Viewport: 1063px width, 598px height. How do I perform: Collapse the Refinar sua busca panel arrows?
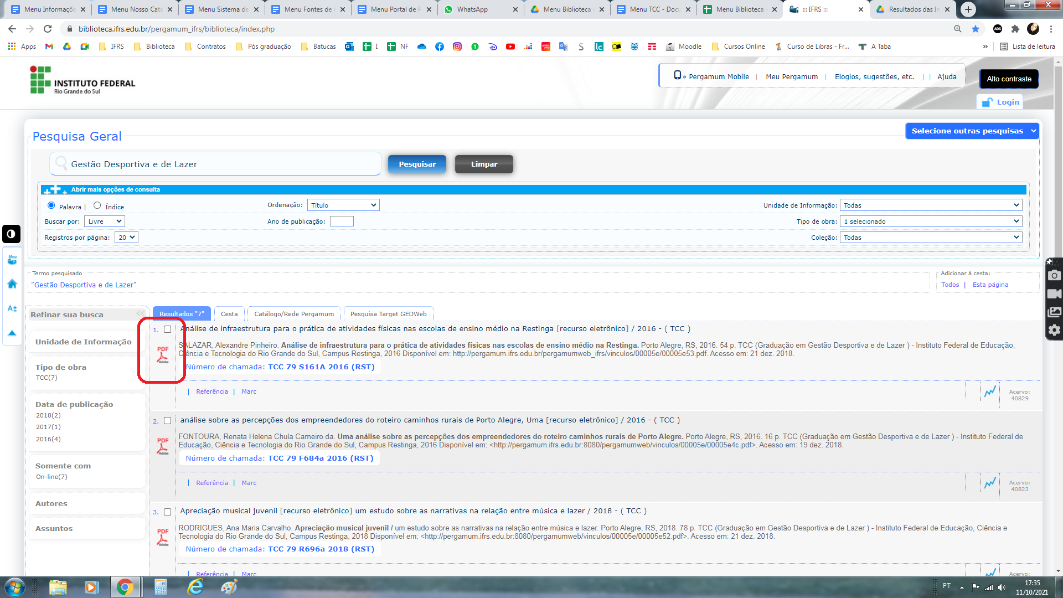[141, 313]
